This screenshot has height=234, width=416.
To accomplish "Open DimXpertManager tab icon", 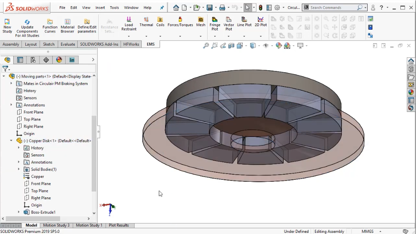I will [x=46, y=60].
